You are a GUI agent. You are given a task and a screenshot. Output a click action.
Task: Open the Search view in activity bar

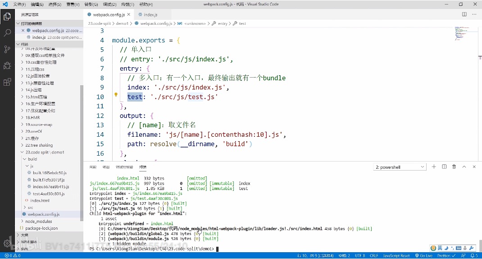pos(7,32)
